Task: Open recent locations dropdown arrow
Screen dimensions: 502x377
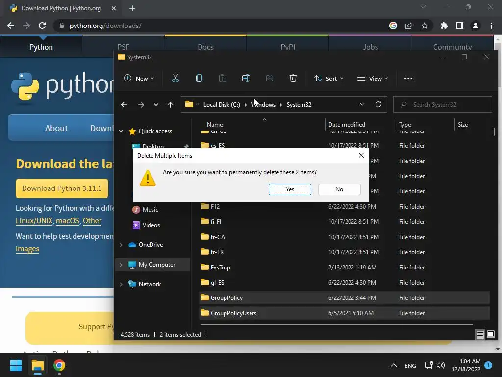Action: tap(156, 105)
